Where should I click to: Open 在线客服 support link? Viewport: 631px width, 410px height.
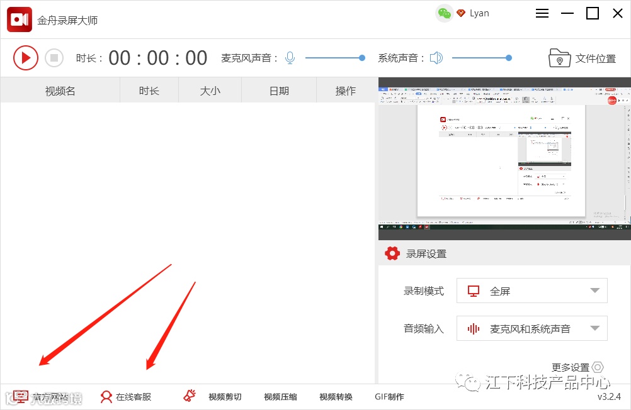[134, 397]
